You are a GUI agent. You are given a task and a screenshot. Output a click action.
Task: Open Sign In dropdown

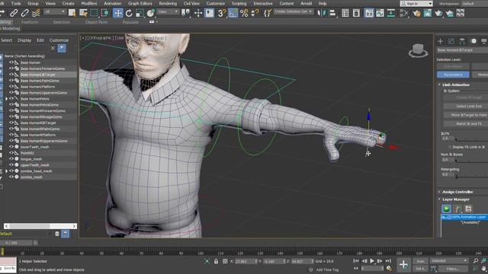pyautogui.click(x=416, y=4)
